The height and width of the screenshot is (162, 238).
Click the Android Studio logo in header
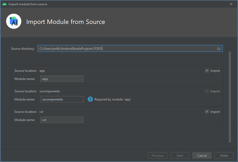point(14,21)
